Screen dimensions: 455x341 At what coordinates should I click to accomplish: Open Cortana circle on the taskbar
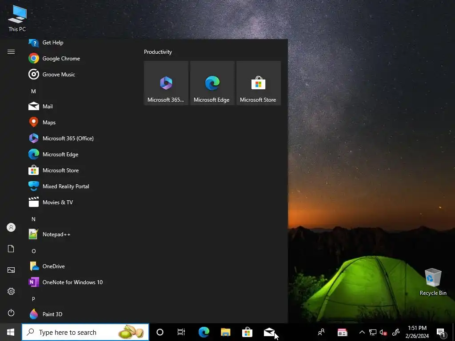pyautogui.click(x=160, y=332)
